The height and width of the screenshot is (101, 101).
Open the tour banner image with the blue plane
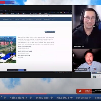click(x=8, y=49)
